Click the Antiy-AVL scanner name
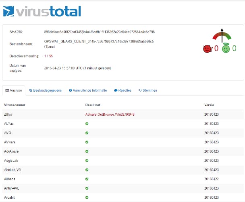Screen dimensions: 245x202 [x=12, y=188]
